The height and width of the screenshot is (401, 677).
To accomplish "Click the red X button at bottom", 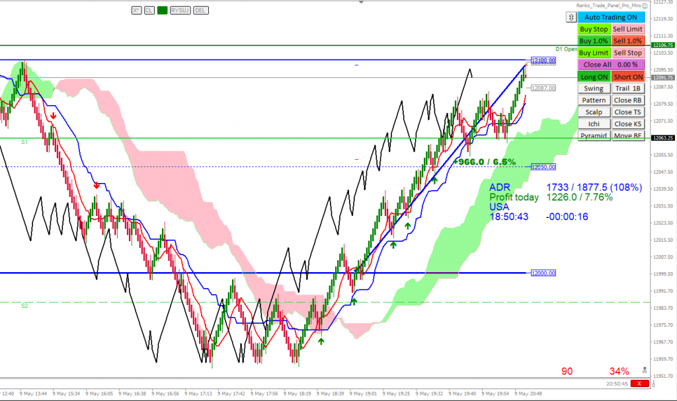I will coord(639,383).
